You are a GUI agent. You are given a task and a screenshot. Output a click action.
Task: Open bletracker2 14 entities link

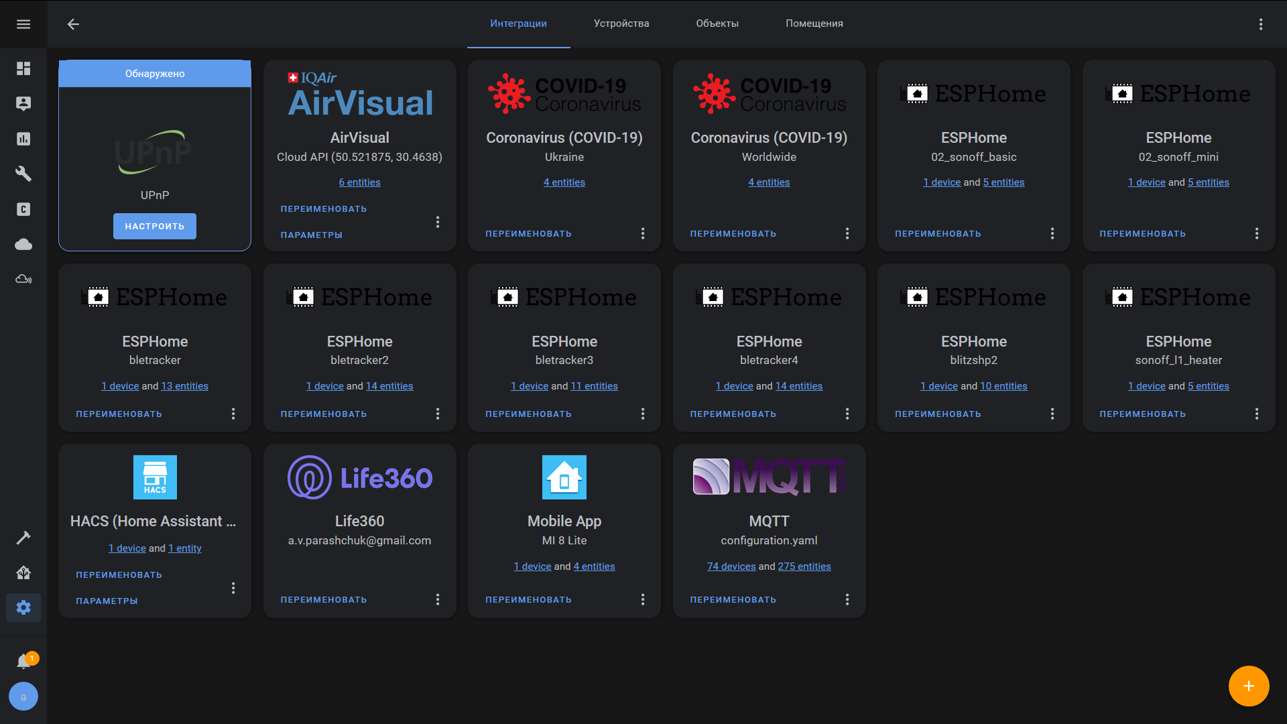coord(389,386)
